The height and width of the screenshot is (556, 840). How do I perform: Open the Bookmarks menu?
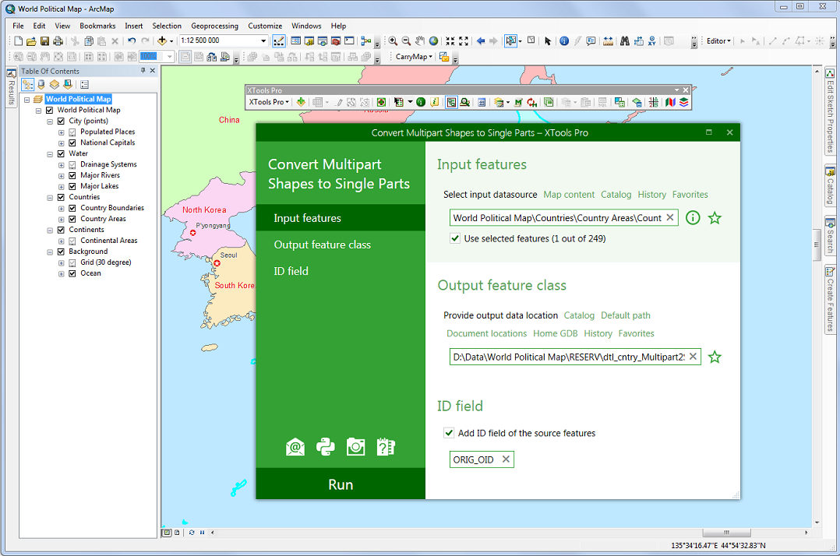pos(97,26)
